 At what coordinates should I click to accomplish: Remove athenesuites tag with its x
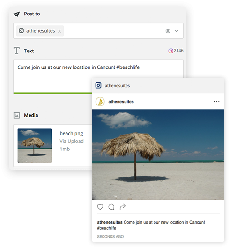[x=59, y=31]
